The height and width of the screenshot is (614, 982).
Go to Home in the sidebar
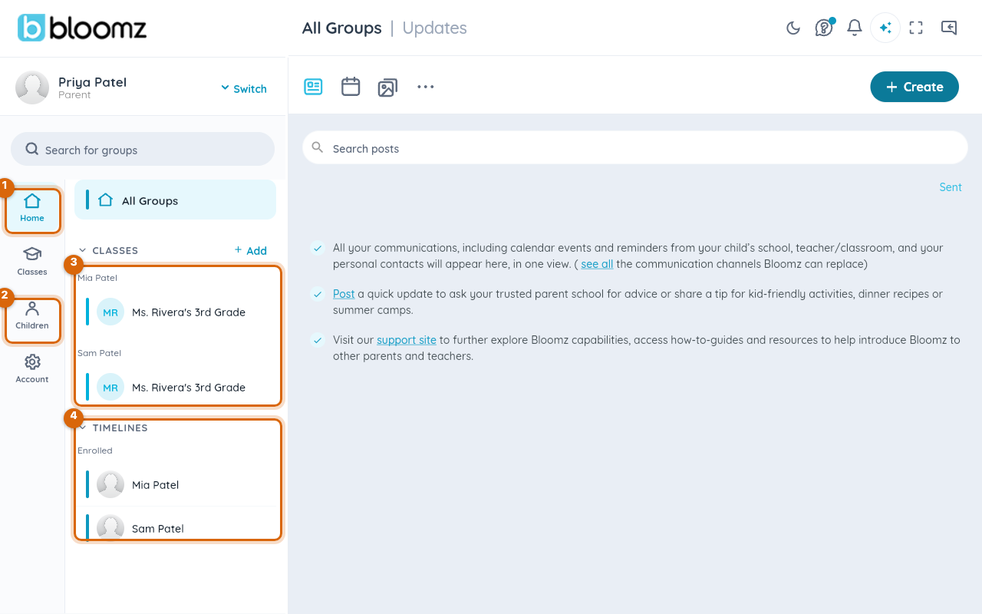click(x=32, y=209)
